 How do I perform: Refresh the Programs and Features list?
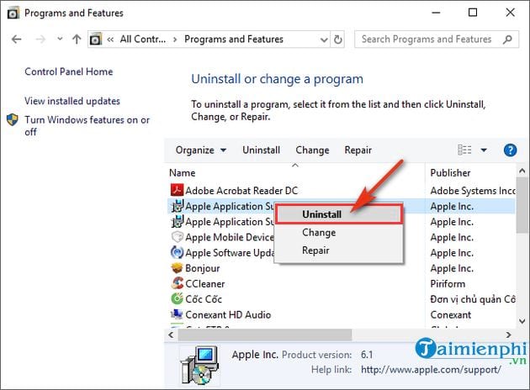pyautogui.click(x=337, y=40)
